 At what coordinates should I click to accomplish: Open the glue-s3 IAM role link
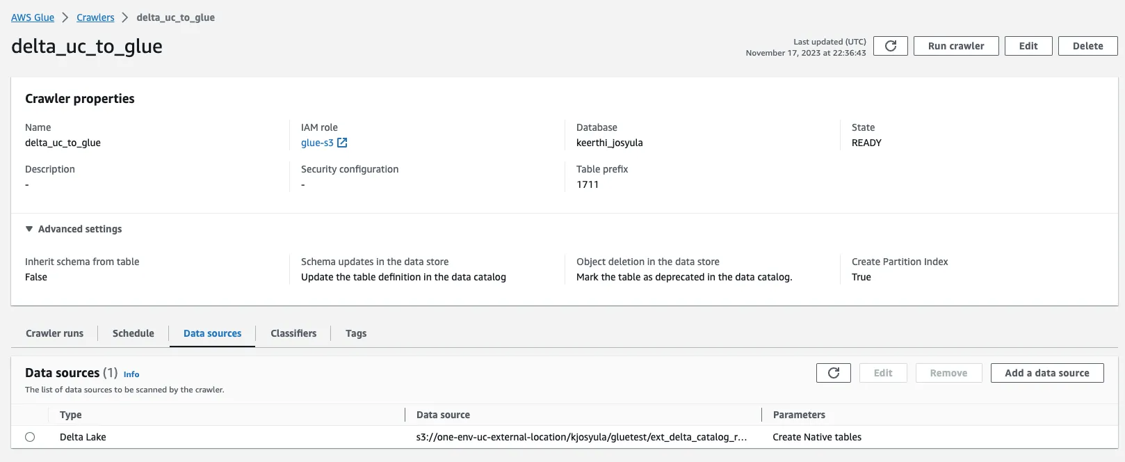pyautogui.click(x=317, y=143)
